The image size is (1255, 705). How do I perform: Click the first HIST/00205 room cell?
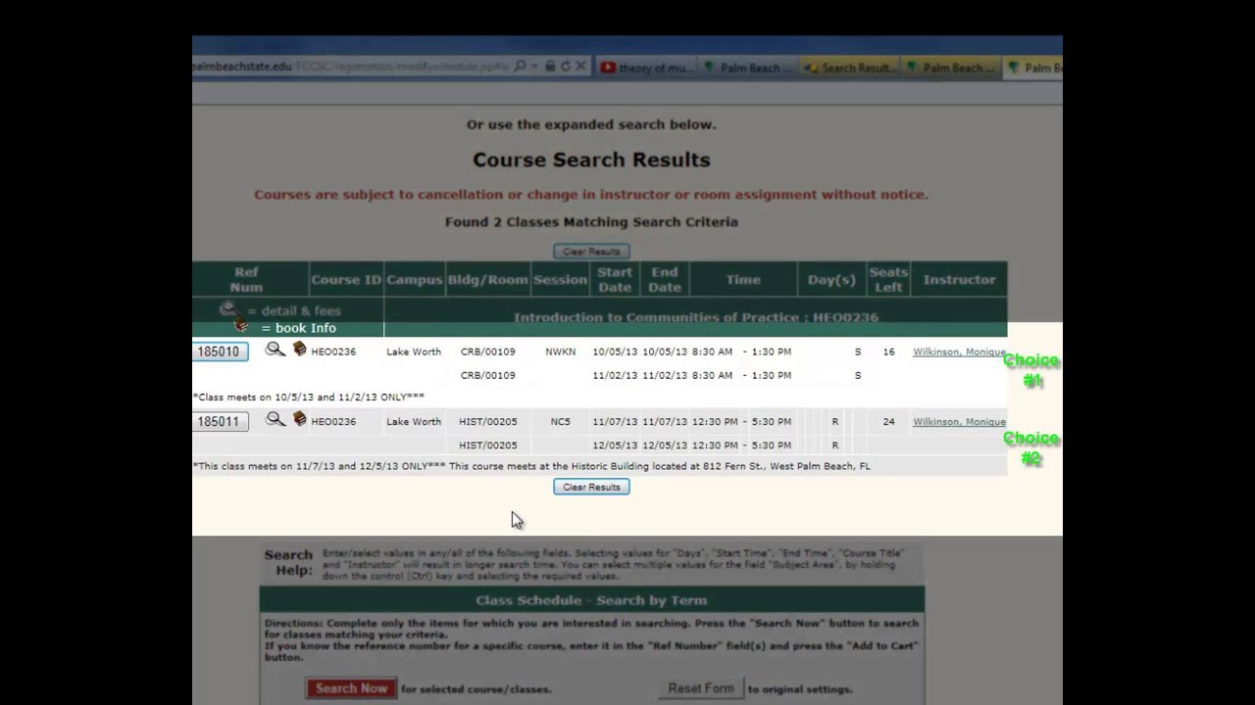(x=487, y=422)
